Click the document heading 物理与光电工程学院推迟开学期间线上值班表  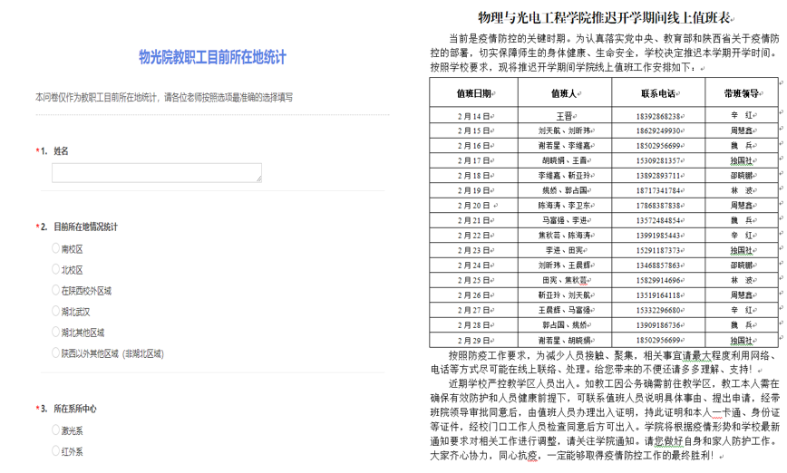tap(606, 18)
